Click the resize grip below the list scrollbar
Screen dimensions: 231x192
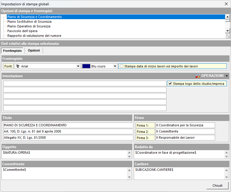(x=227, y=36)
